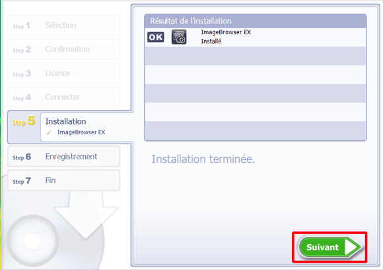Go to Step 7 Fin
This screenshot has height=270, width=383.
pyautogui.click(x=63, y=180)
